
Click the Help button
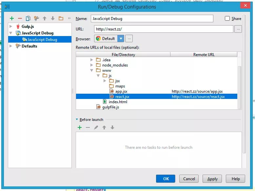point(235,179)
